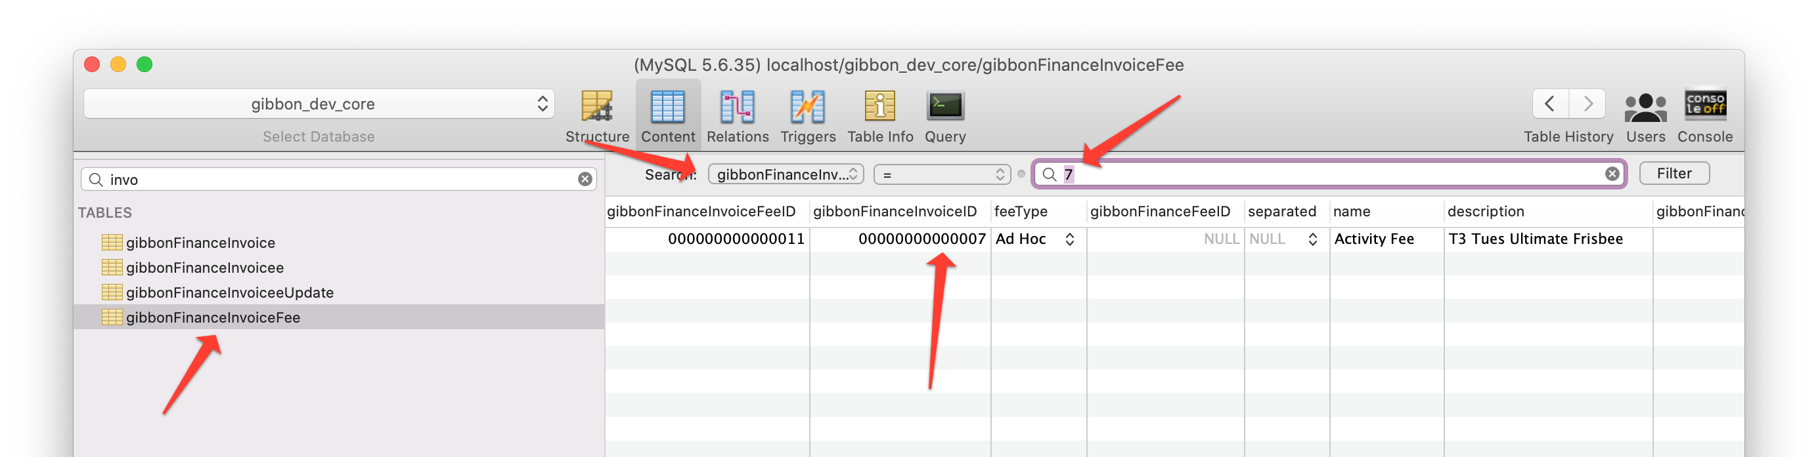Go back in Table History
This screenshot has width=1818, height=457.
[x=1551, y=104]
